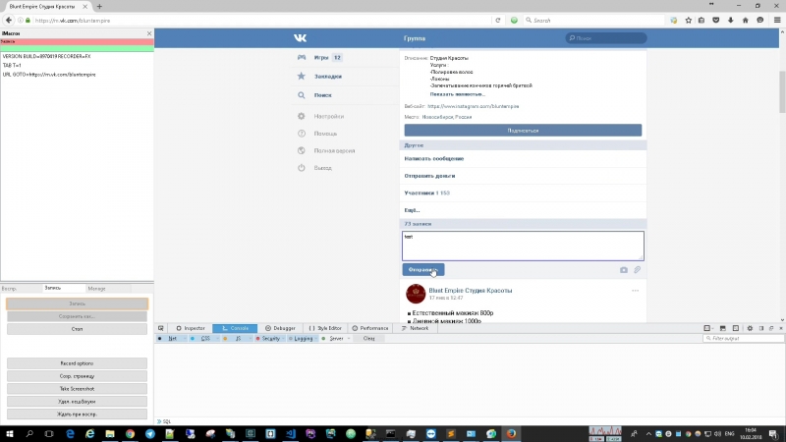The image size is (786, 442).
Task: Open Telegram from the taskbar
Action: pos(150,433)
